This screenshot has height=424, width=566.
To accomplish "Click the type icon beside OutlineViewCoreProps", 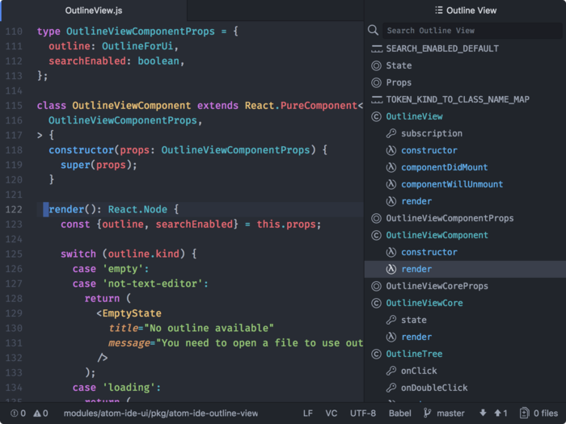I will click(377, 286).
